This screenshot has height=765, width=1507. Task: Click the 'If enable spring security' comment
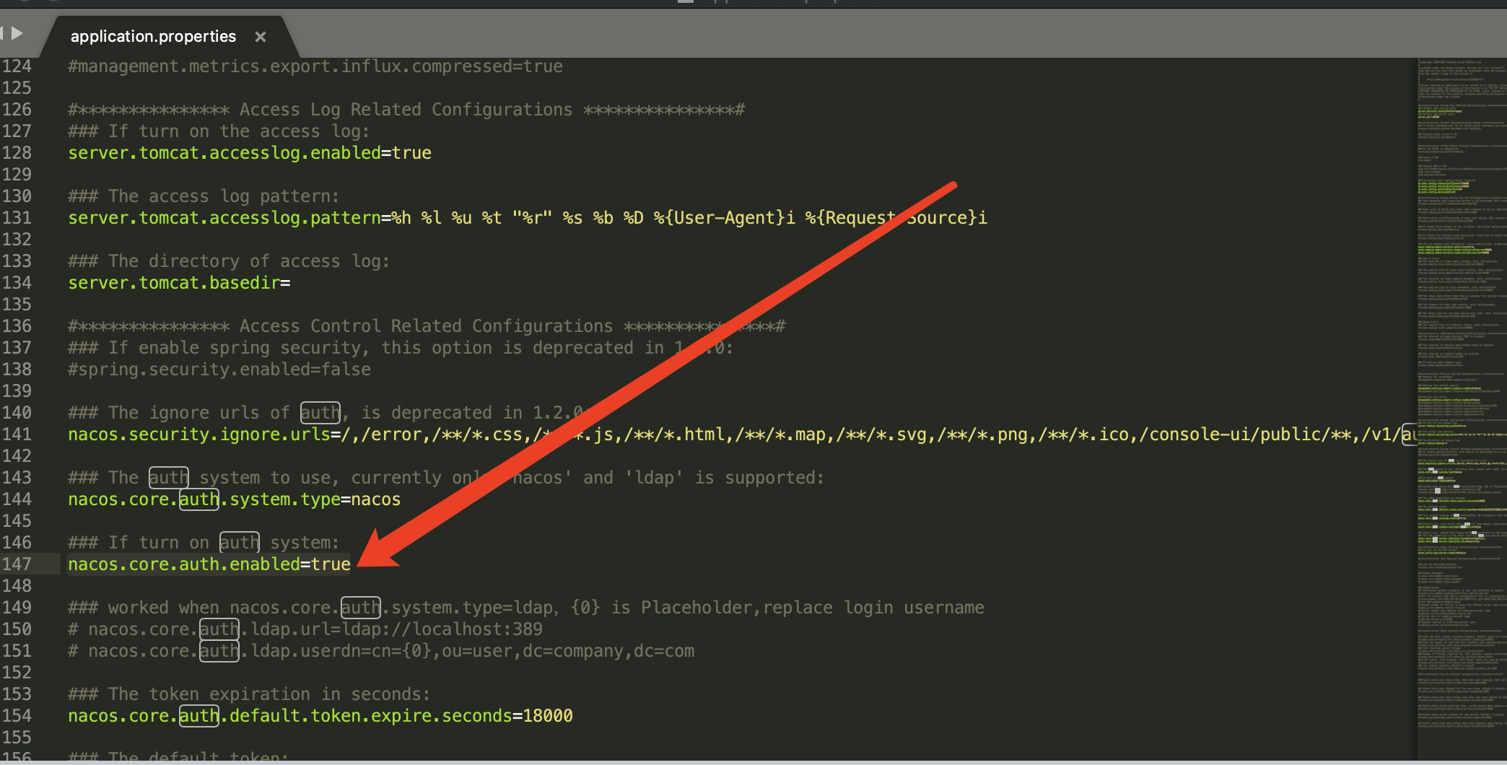pyautogui.click(x=401, y=348)
